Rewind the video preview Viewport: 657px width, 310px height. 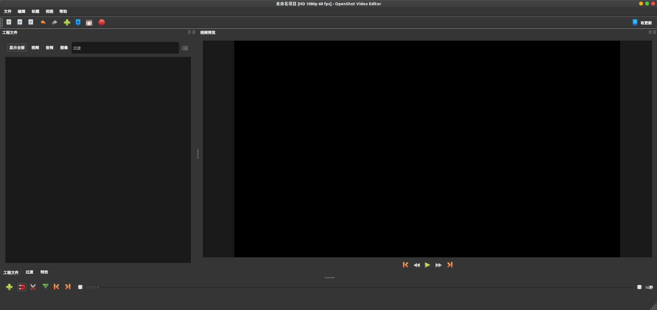tap(417, 265)
